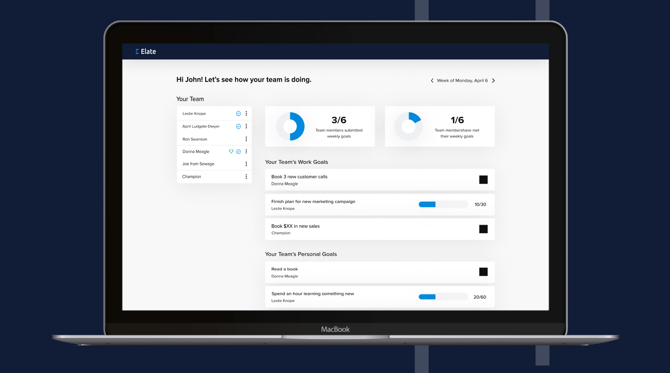Select Leslie Knope from Your Team list
Screen dimensions: 670x373
coord(194,113)
